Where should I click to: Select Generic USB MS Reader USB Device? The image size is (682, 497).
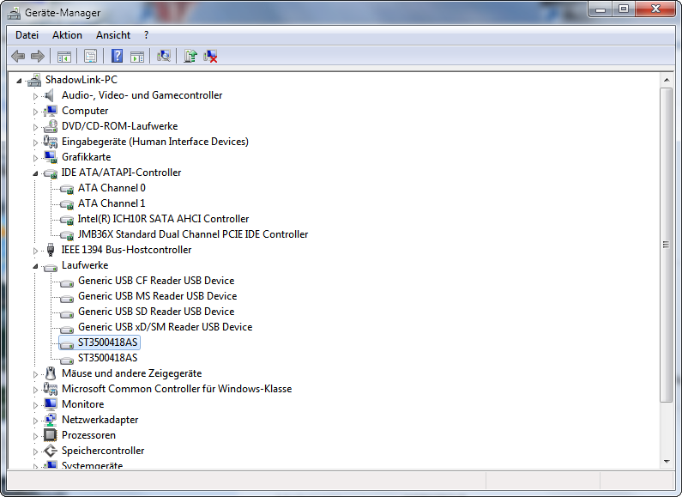(158, 296)
